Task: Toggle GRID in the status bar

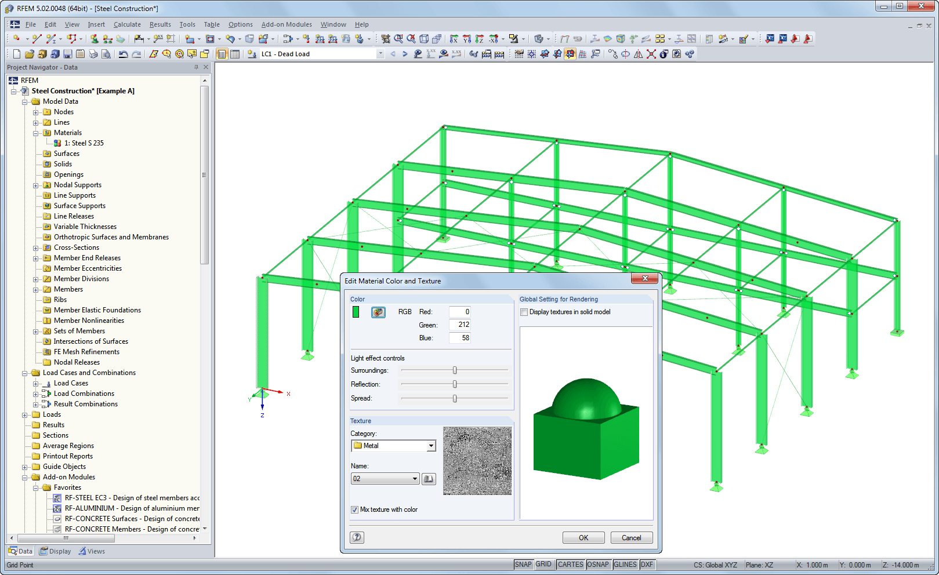Action: point(543,565)
